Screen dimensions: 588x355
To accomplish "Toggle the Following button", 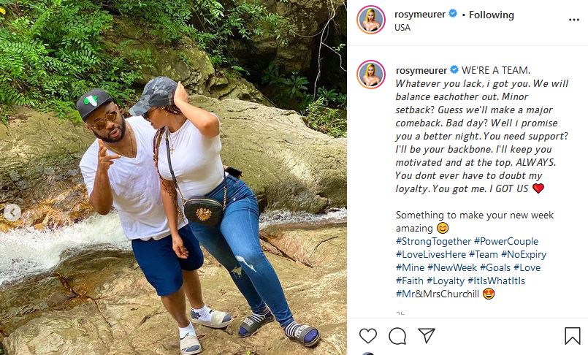I will 491,15.
